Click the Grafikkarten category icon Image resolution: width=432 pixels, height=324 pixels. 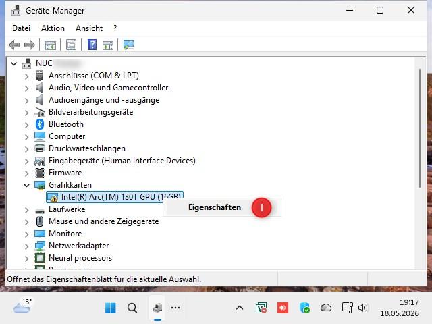click(x=40, y=185)
